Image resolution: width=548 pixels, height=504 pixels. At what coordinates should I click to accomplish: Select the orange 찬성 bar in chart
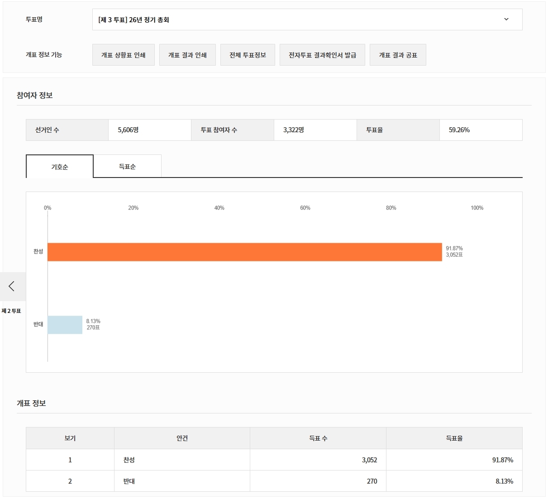tap(244, 252)
